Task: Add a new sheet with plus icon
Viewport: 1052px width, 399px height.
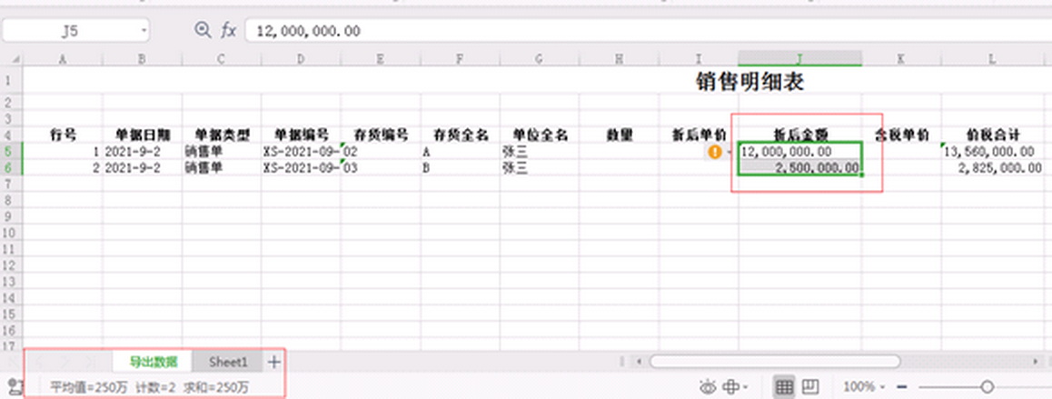Action: click(274, 362)
